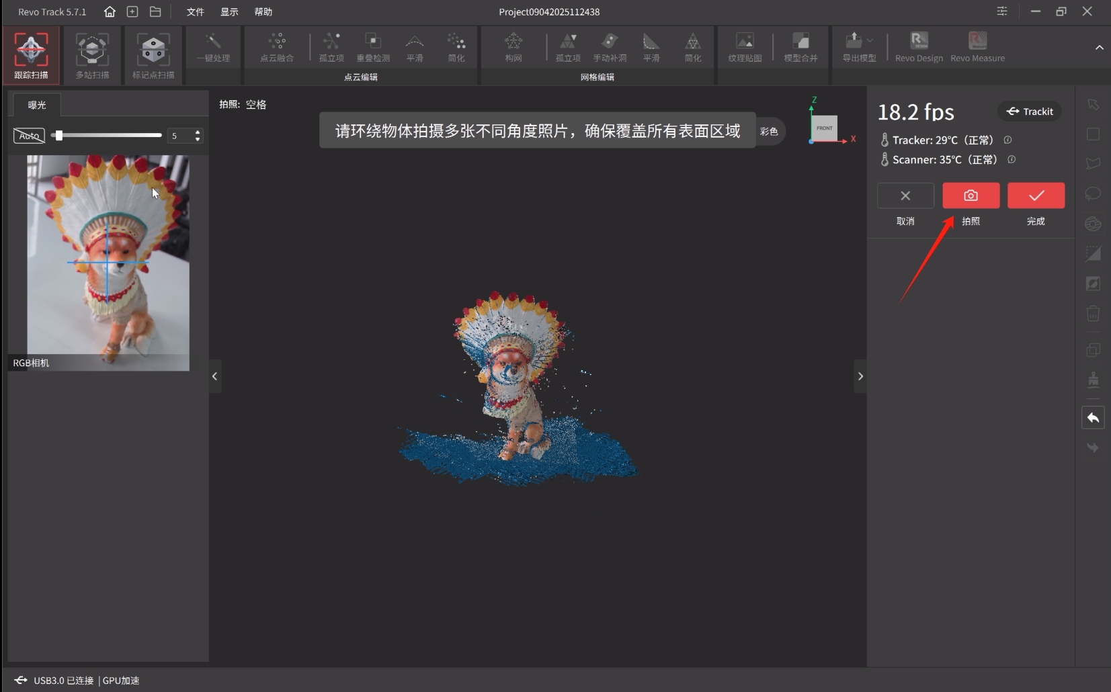Open the 显示 menu
This screenshot has height=692, width=1111.
[x=229, y=11]
